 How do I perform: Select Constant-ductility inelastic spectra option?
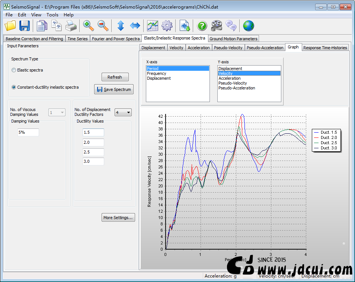point(14,87)
